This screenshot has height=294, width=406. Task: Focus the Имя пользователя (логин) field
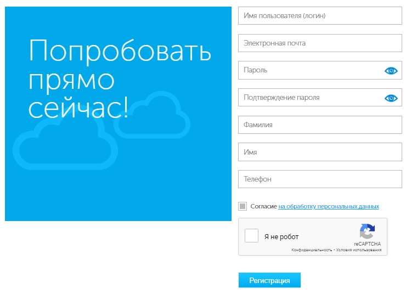click(320, 16)
